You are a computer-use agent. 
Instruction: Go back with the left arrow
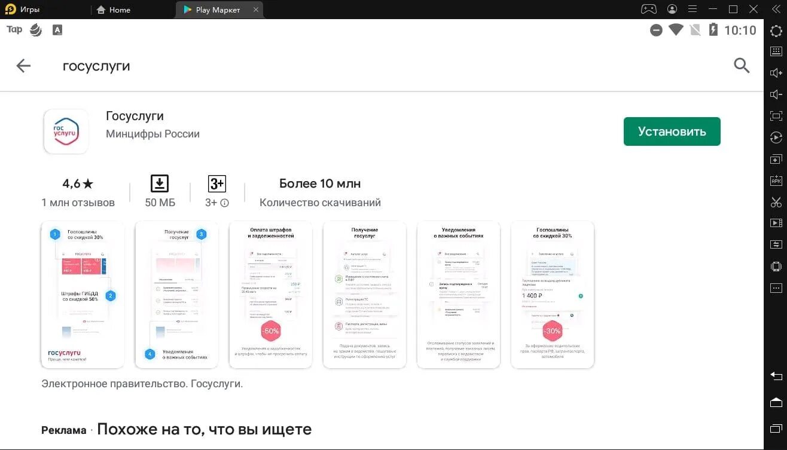point(23,66)
